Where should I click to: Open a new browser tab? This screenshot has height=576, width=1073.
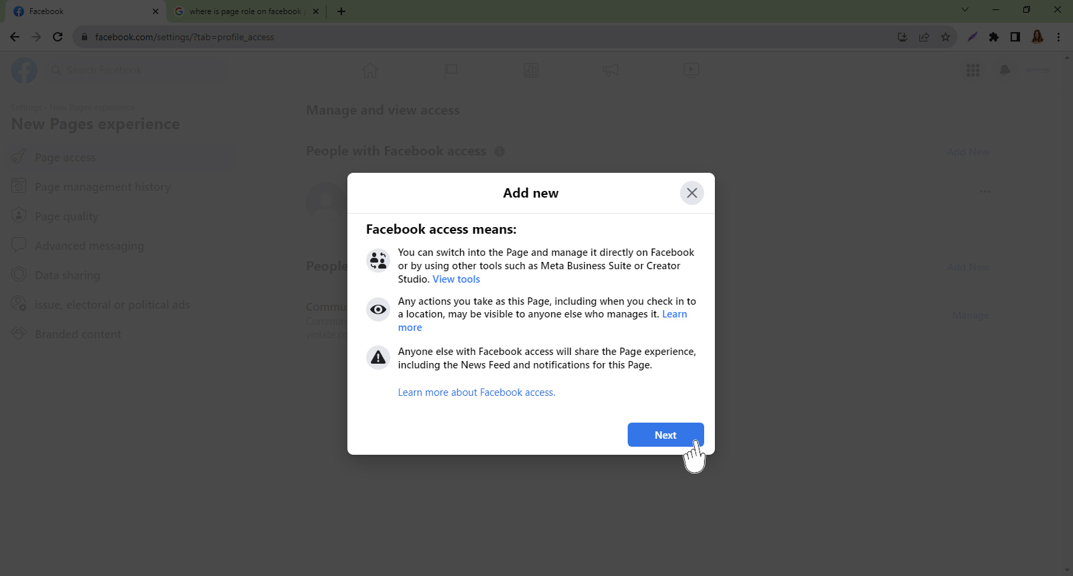[341, 11]
